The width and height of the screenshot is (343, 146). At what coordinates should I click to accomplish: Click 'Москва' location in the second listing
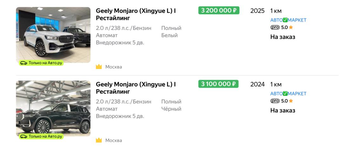[x=114, y=140]
